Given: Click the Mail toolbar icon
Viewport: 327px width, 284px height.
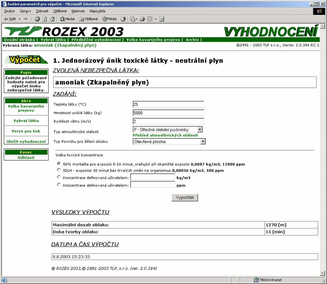Looking at the screenshot, I should [133, 19].
